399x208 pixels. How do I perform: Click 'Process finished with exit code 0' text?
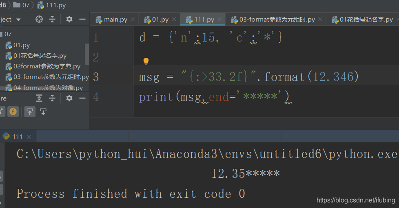[x=131, y=194]
